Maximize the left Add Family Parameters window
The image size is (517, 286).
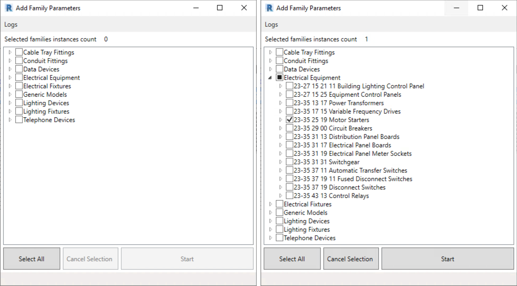click(220, 8)
